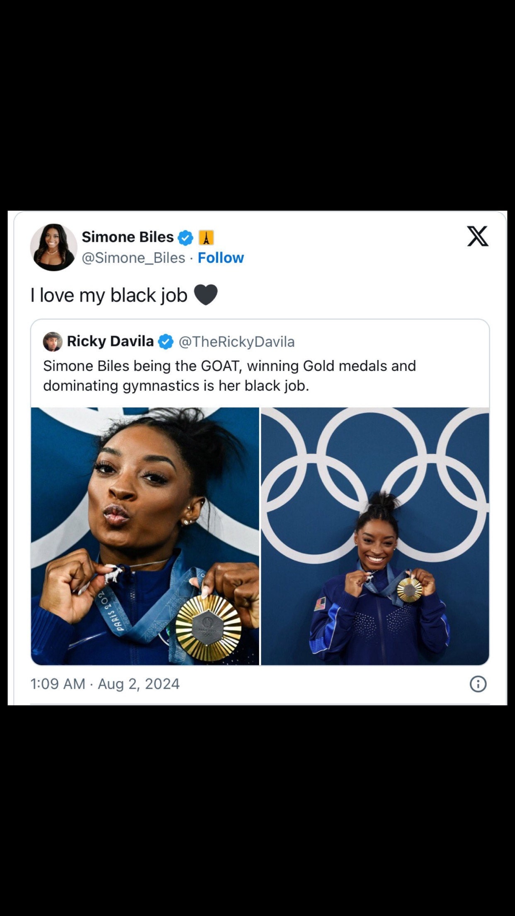Open Simone Biles' profile avatar
515x916 pixels.
point(53,247)
